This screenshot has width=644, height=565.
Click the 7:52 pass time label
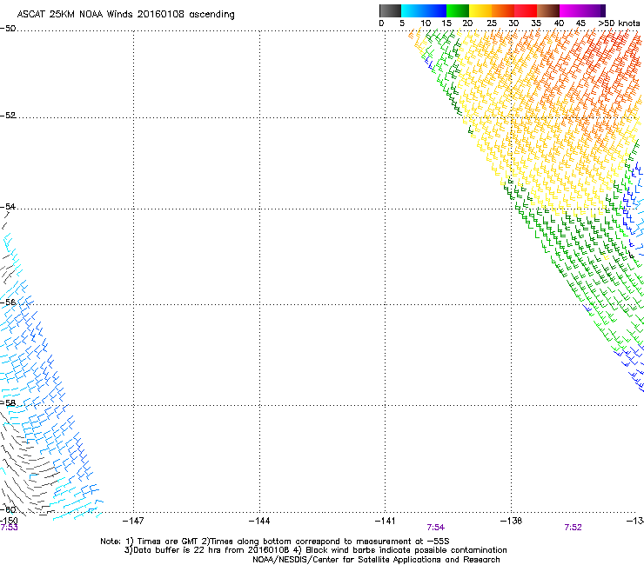pos(573,528)
